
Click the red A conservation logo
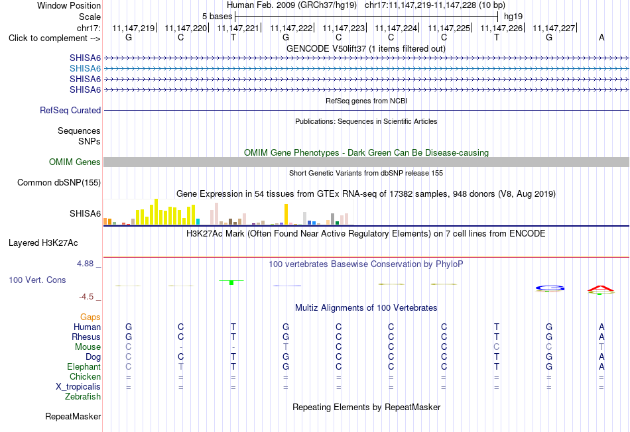[601, 288]
